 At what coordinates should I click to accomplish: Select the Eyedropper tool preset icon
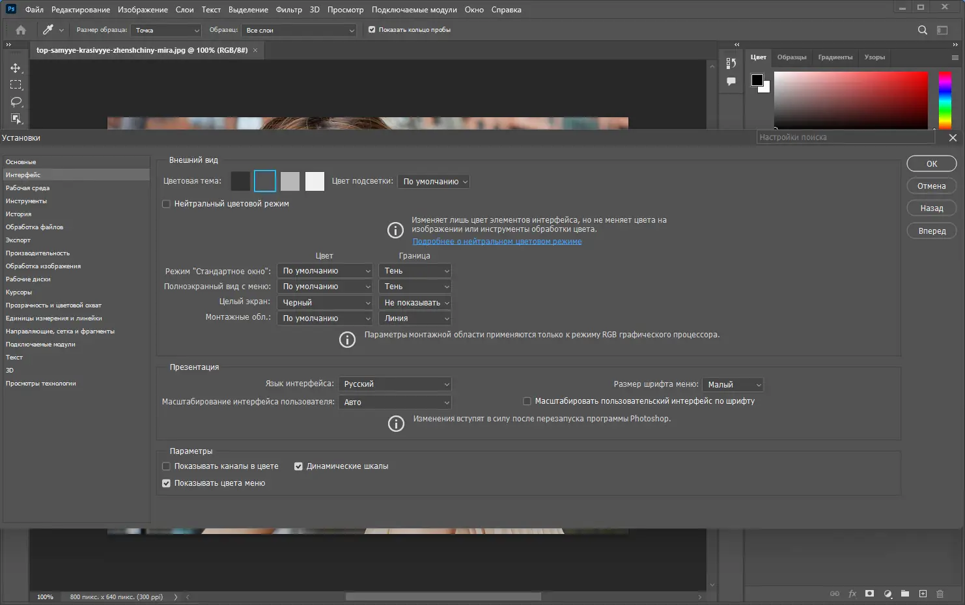48,30
